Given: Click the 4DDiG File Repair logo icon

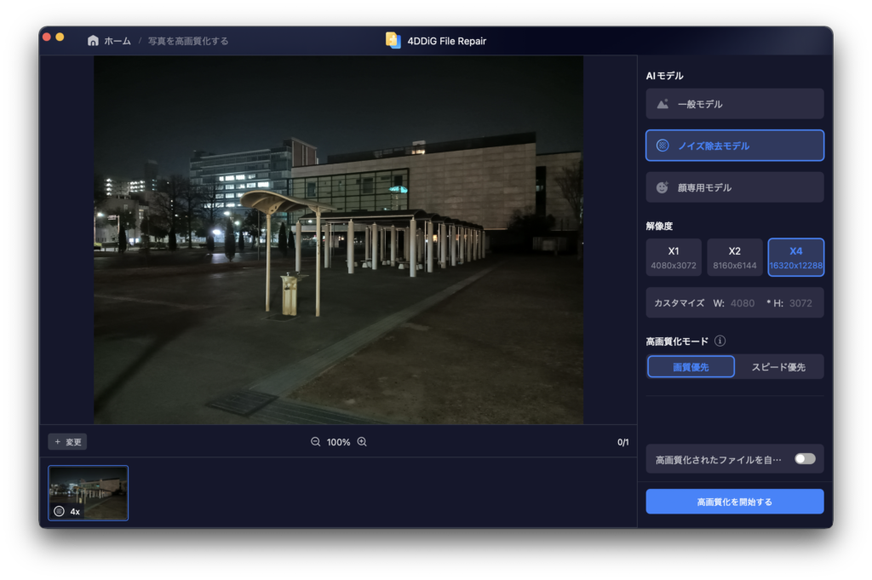Looking at the screenshot, I should click(393, 41).
